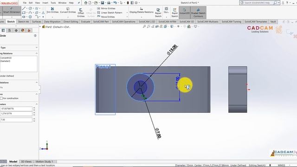Open the PropertyManager help icon
This screenshot has height=167, width=297.
(35, 36)
